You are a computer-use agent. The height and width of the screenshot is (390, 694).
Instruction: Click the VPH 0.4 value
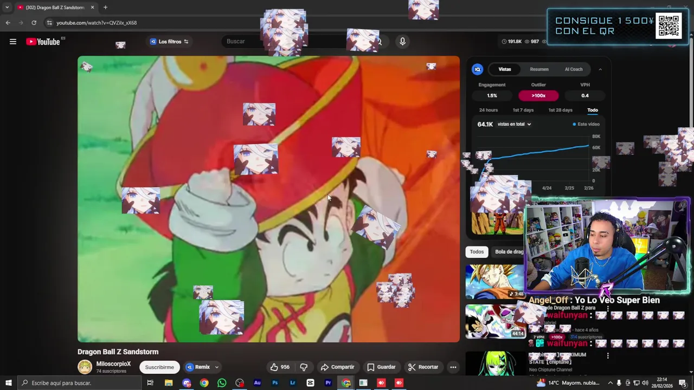585,96
